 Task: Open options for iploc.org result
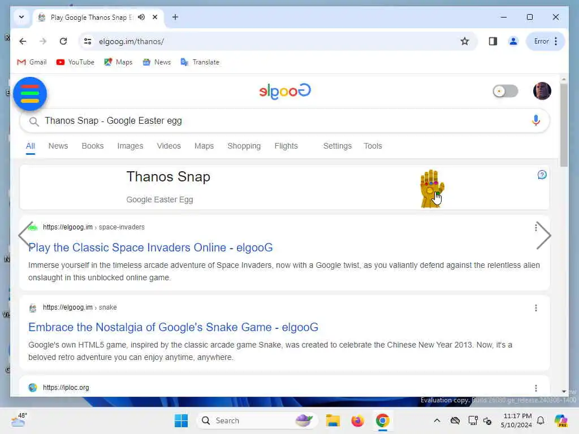coord(536,388)
